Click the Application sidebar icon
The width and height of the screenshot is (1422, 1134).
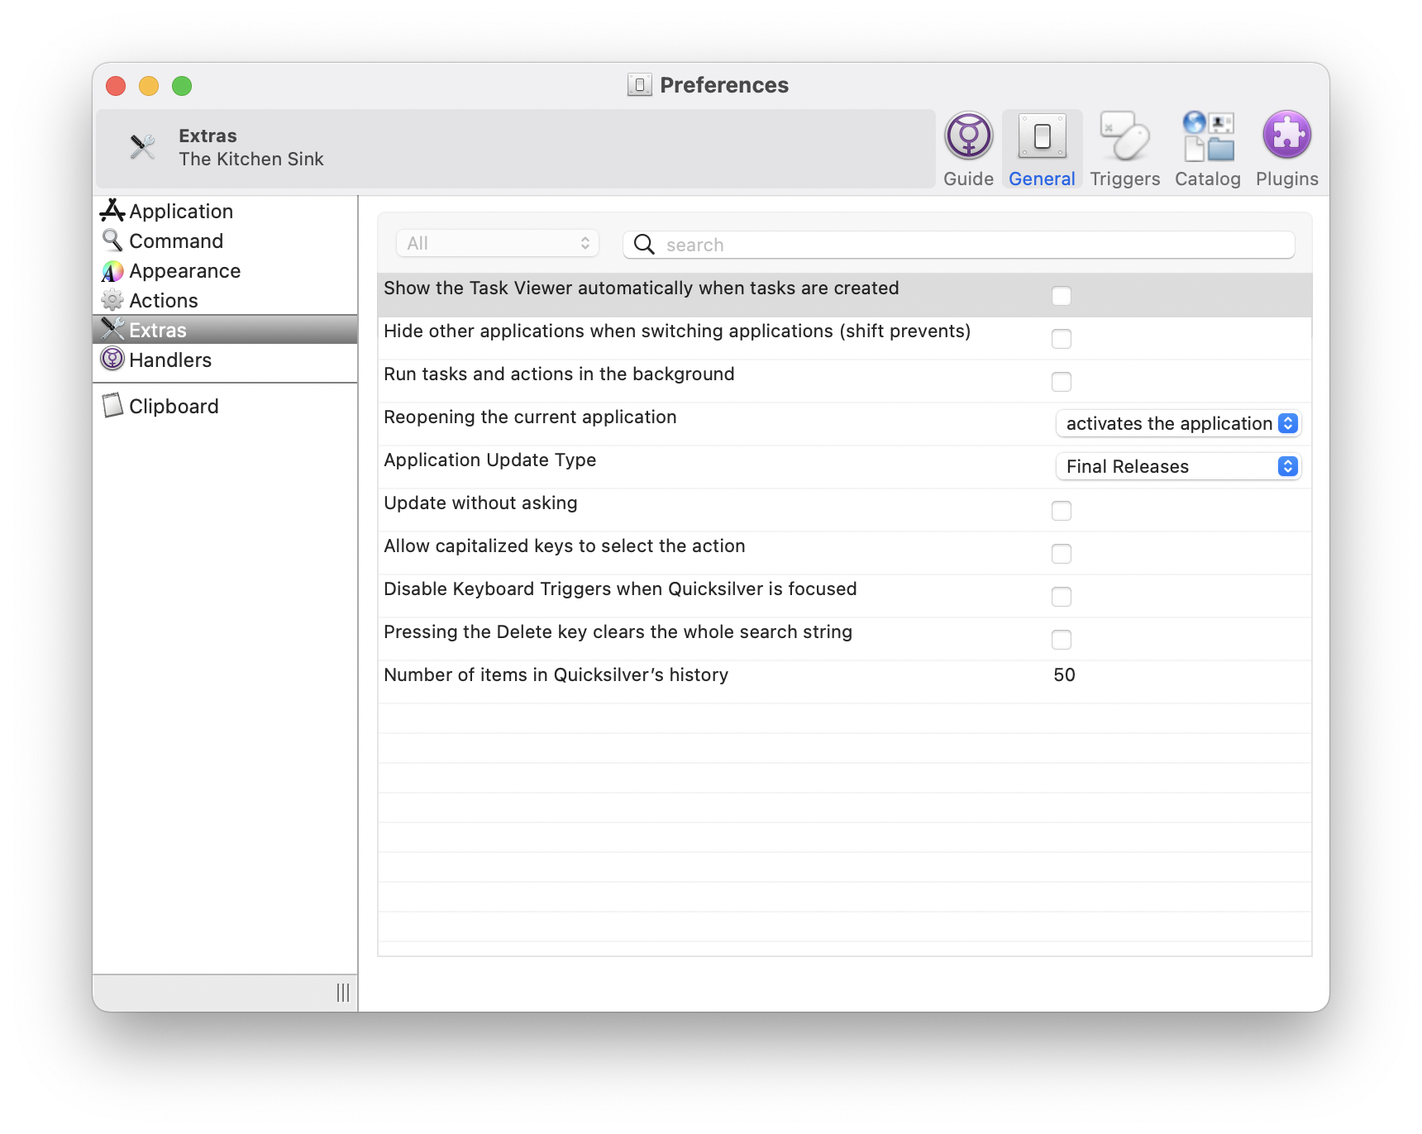click(112, 211)
